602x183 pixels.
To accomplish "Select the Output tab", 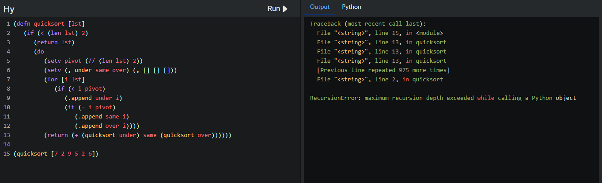I will coord(320,7).
